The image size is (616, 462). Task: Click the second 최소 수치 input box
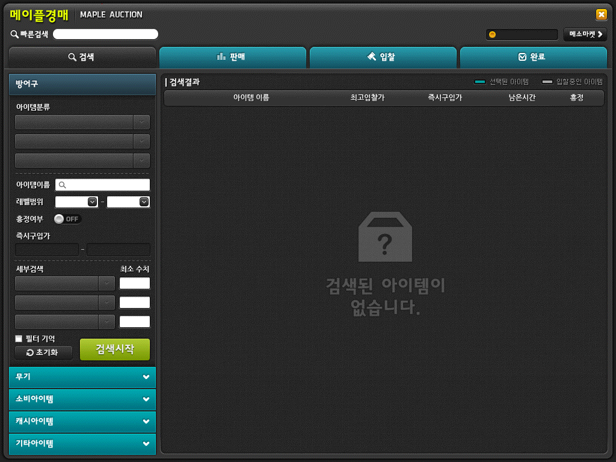[x=135, y=303]
